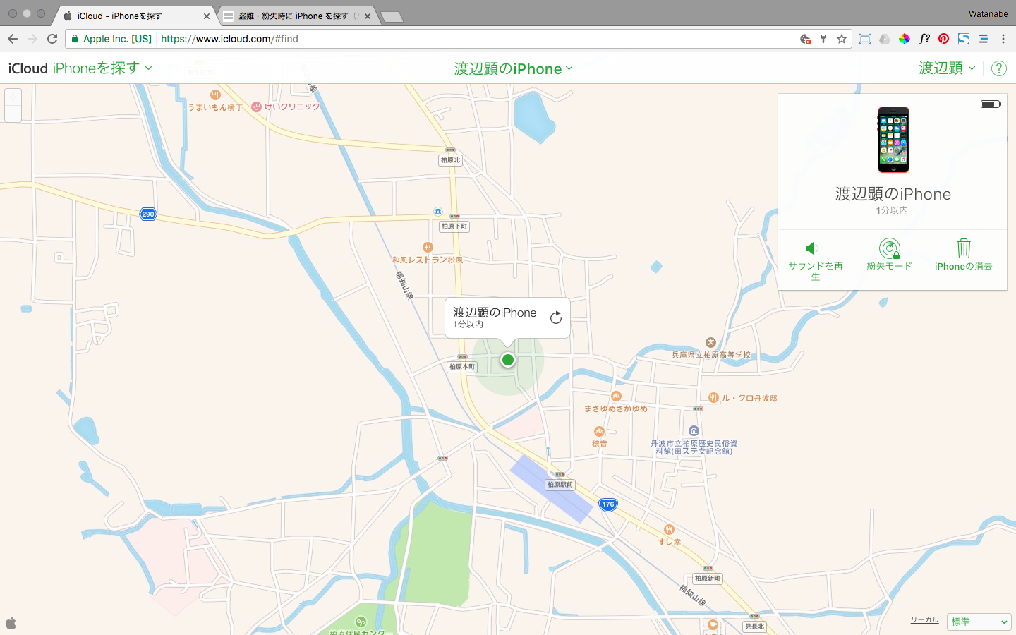1016x635 pixels.
Task: Click the colorful wheel extension icon
Action: tap(905, 39)
